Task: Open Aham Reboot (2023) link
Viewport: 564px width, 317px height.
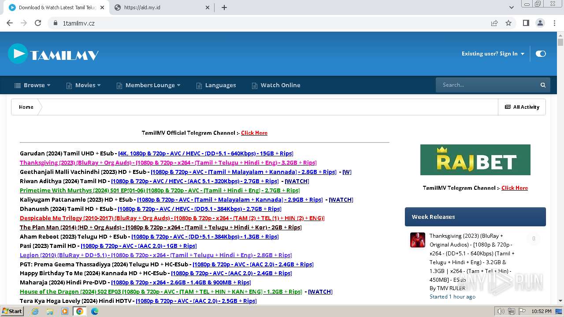Action: pos(204,237)
